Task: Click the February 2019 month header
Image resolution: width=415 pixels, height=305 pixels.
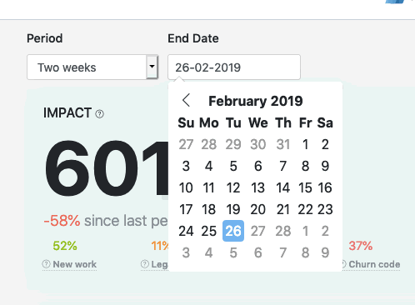Action: [256, 101]
